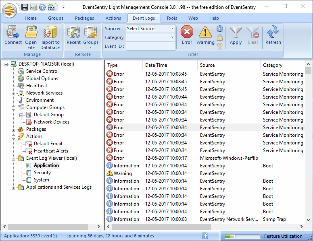The image size is (313, 241).
Task: Toggle the Warning filter button
Action: pos(205,35)
